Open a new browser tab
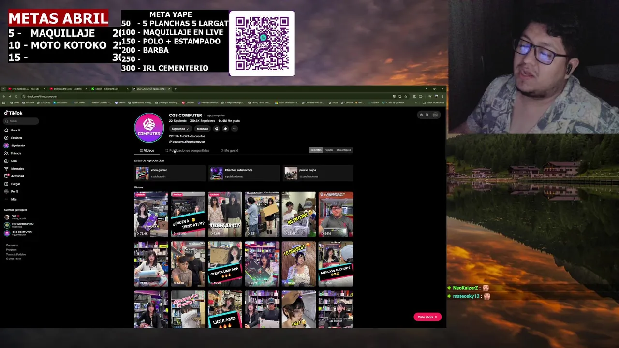This screenshot has width=619, height=348. [x=176, y=89]
